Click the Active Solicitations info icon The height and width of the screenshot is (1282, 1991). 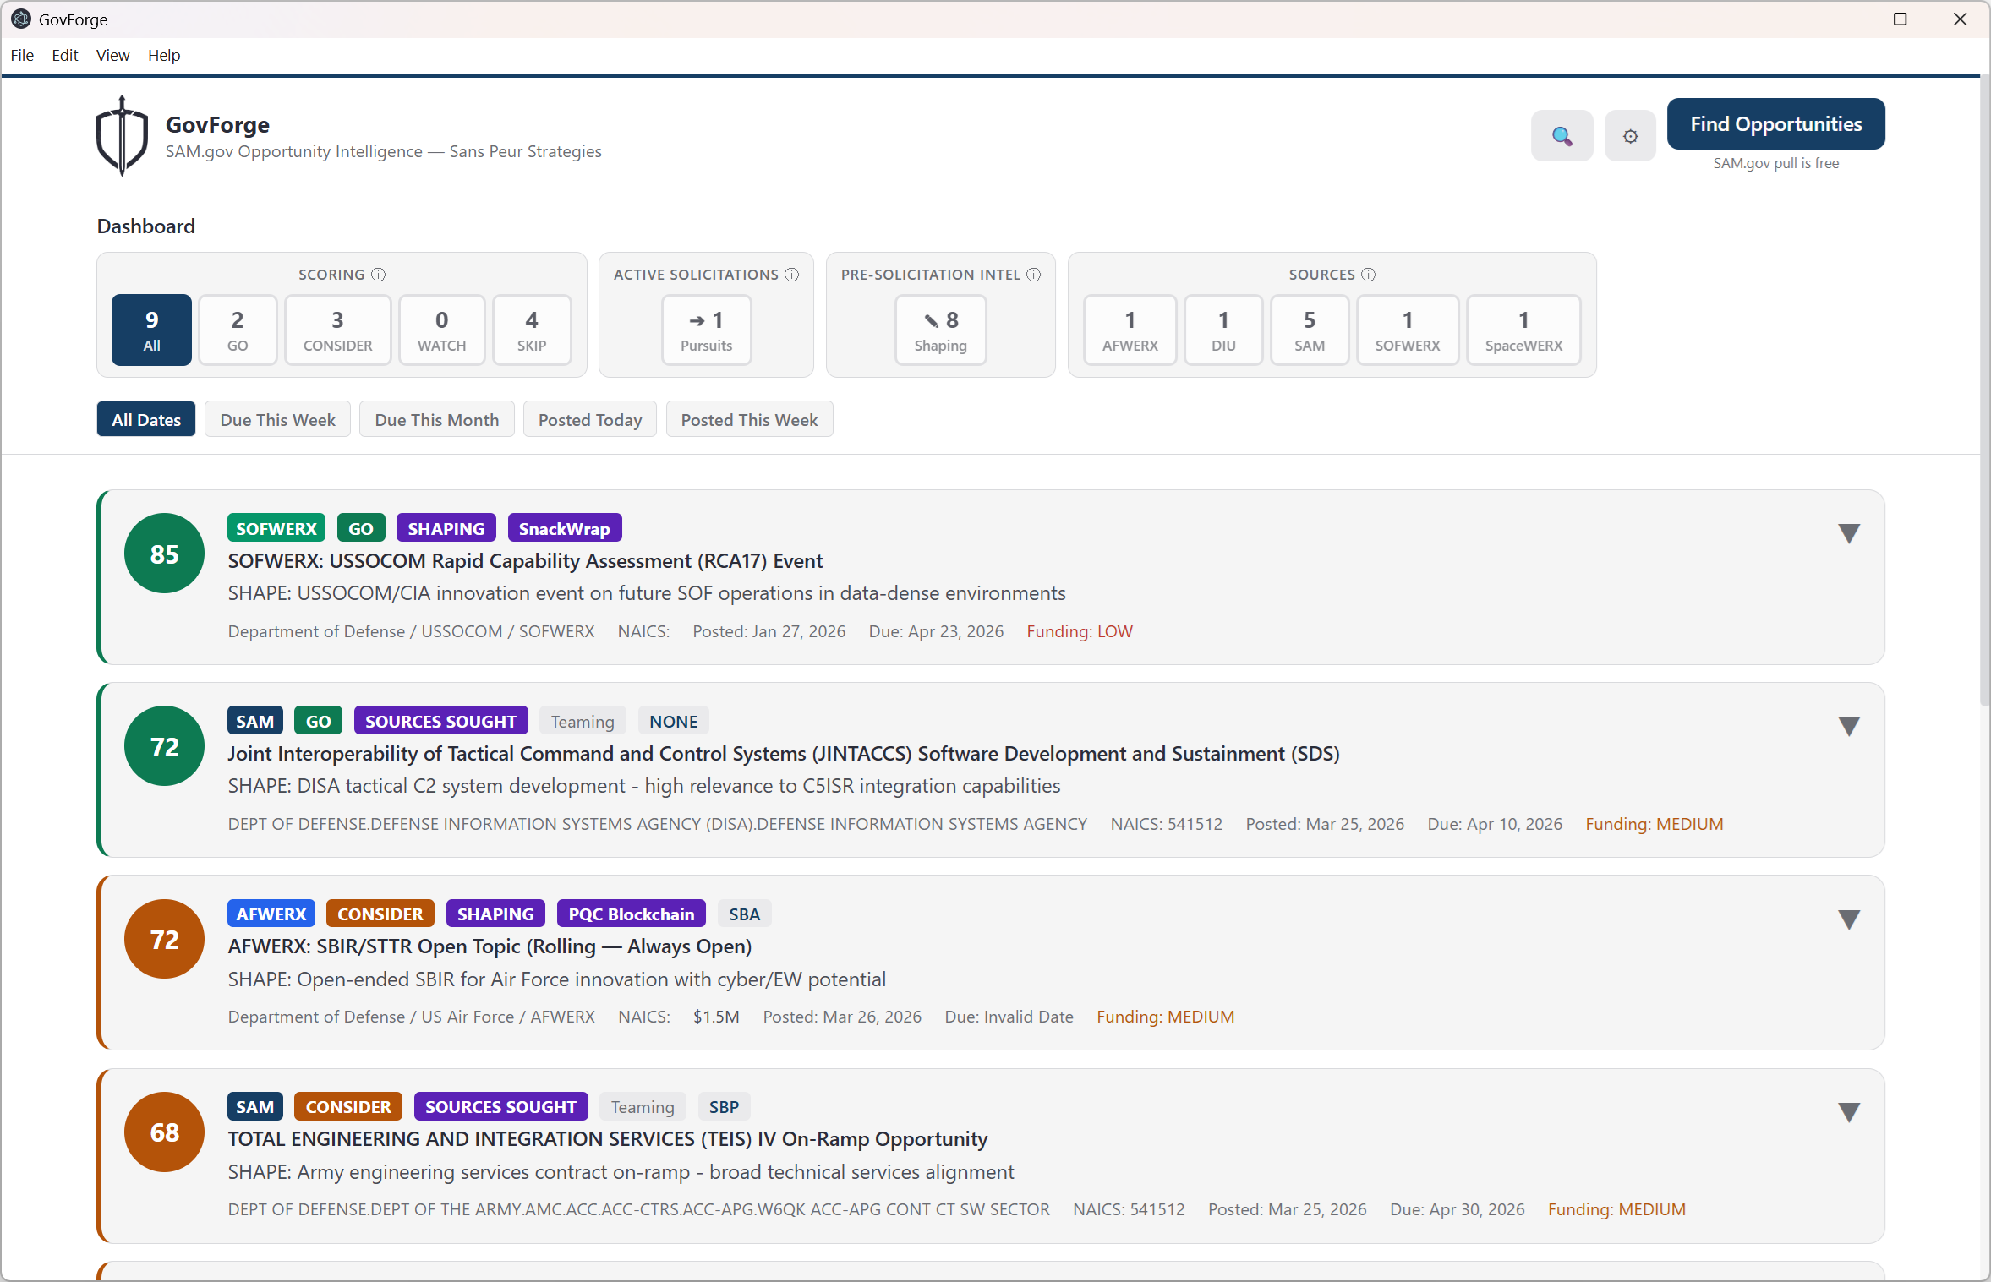click(791, 275)
